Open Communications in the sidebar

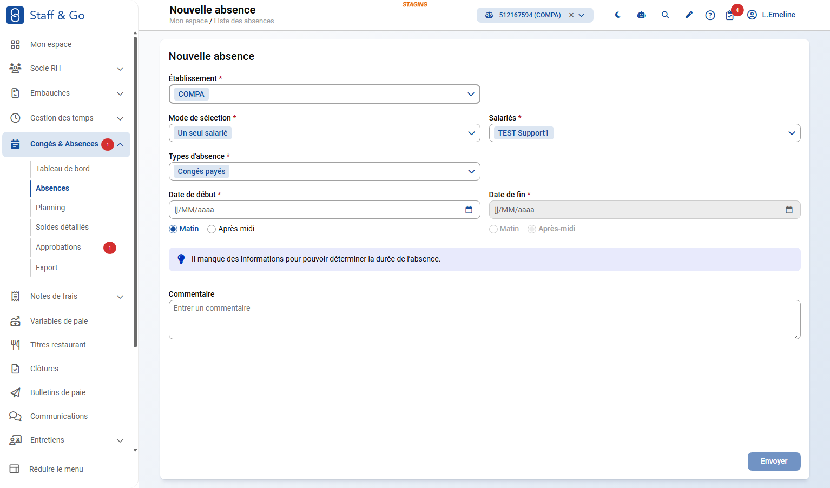(x=59, y=416)
